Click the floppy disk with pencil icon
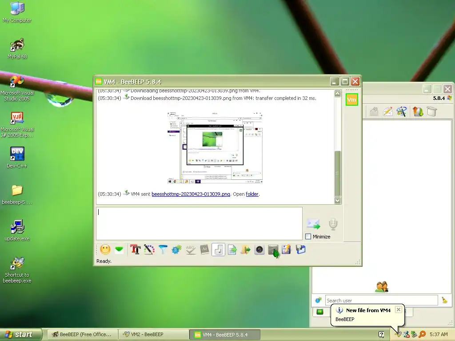The height and width of the screenshot is (341, 455). 286,250
